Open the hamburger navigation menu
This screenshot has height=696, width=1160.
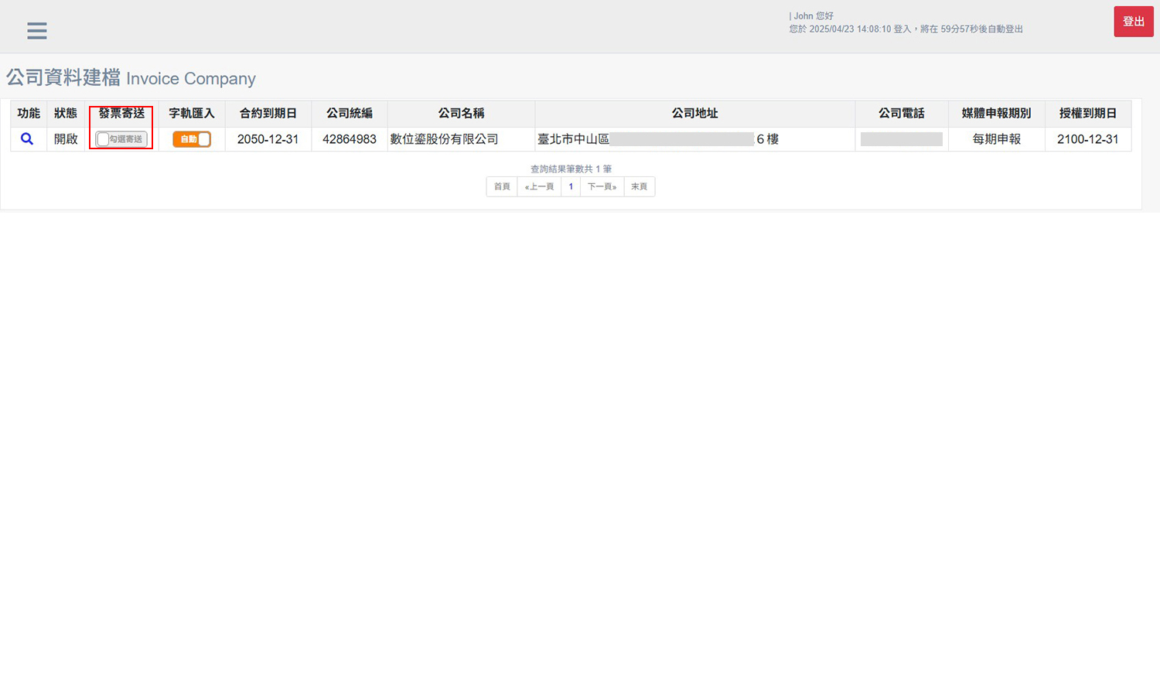coord(36,30)
